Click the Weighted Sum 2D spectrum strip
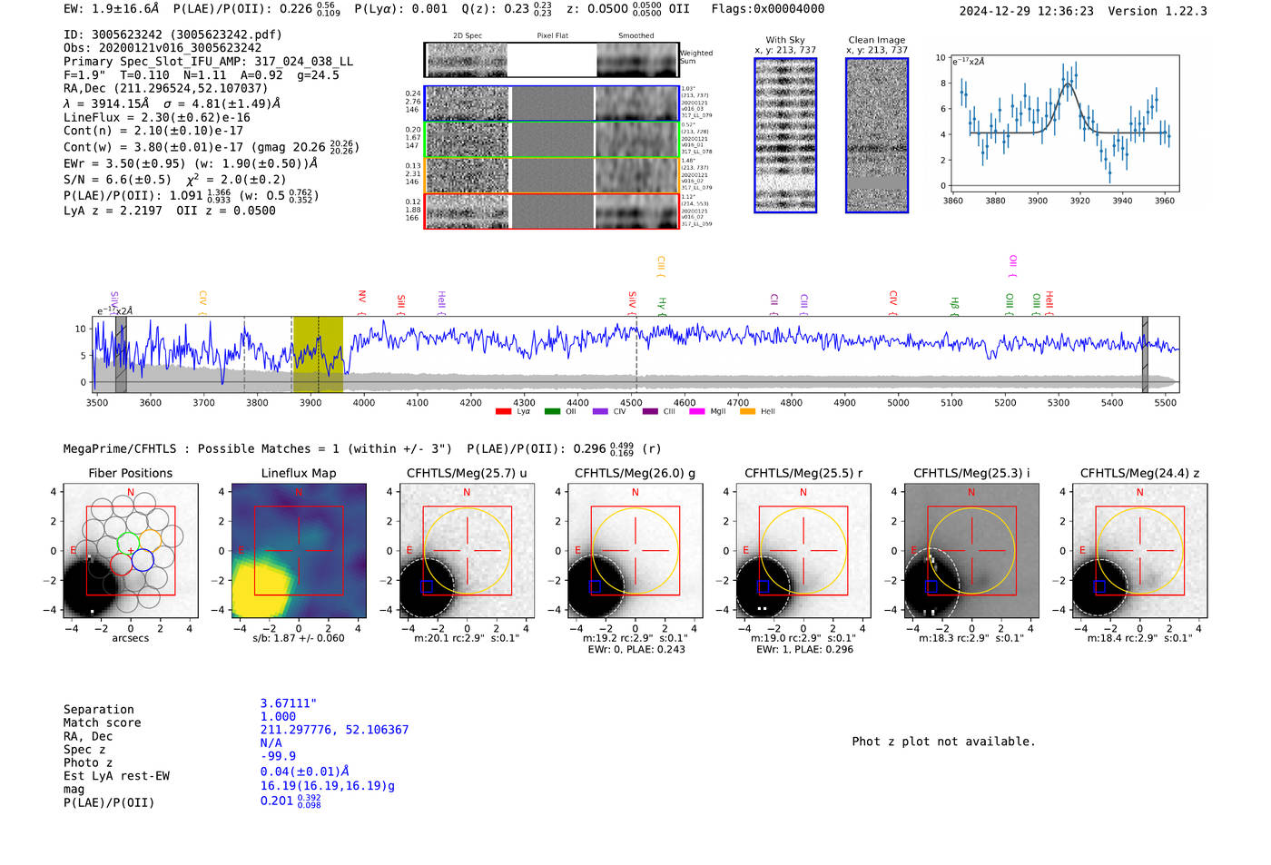The height and width of the screenshot is (865, 1271). click(x=552, y=60)
